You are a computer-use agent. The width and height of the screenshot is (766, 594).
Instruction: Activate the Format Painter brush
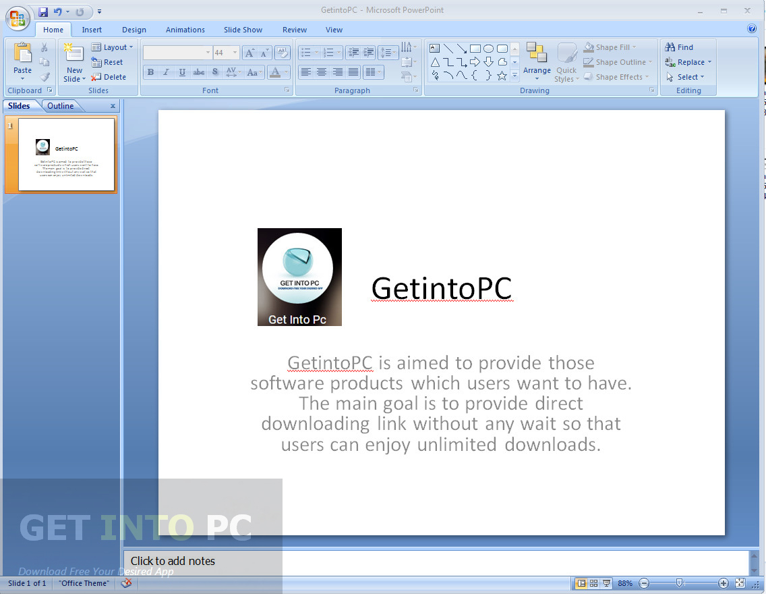click(x=45, y=77)
